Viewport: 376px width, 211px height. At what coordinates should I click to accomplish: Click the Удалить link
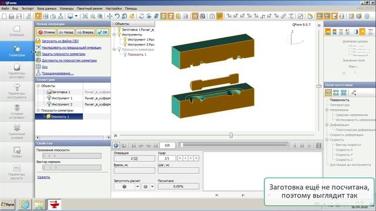43,177
